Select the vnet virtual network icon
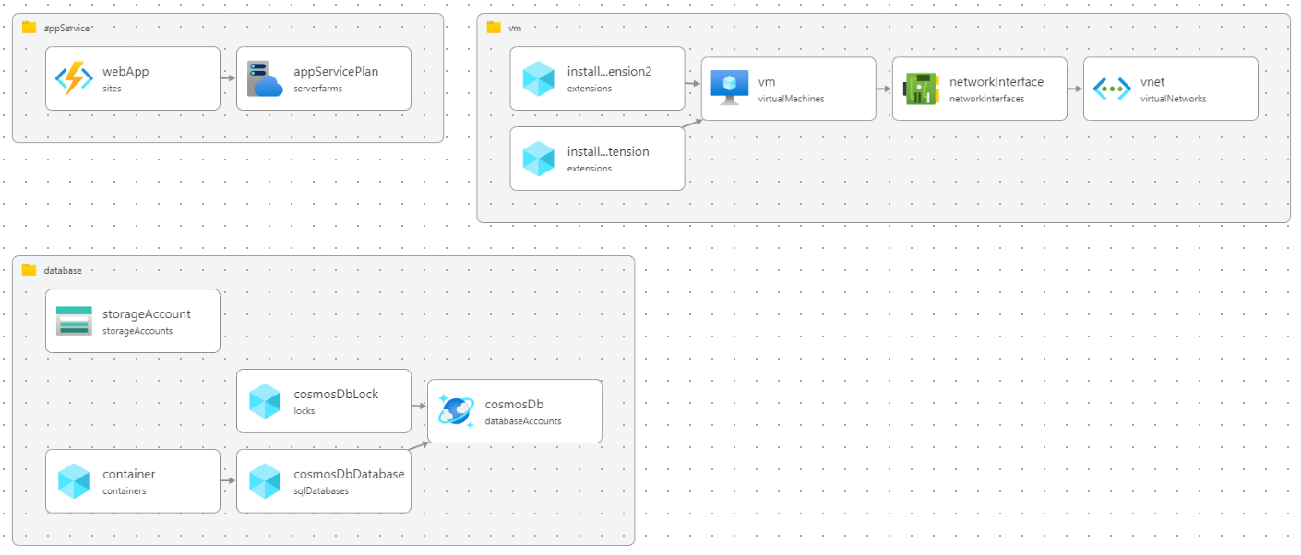The image size is (1301, 555). point(1111,89)
